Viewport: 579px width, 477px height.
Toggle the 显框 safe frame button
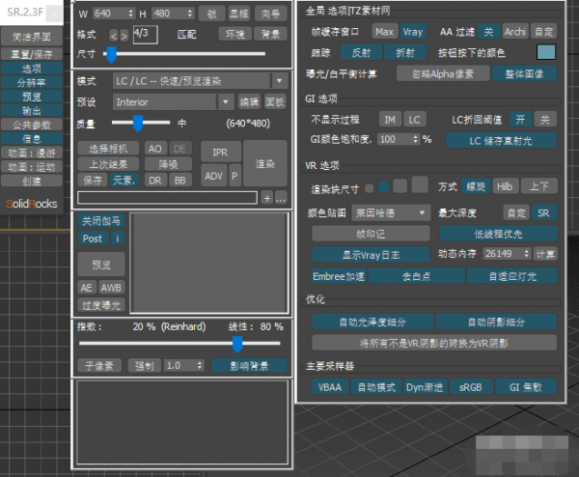[x=239, y=14]
